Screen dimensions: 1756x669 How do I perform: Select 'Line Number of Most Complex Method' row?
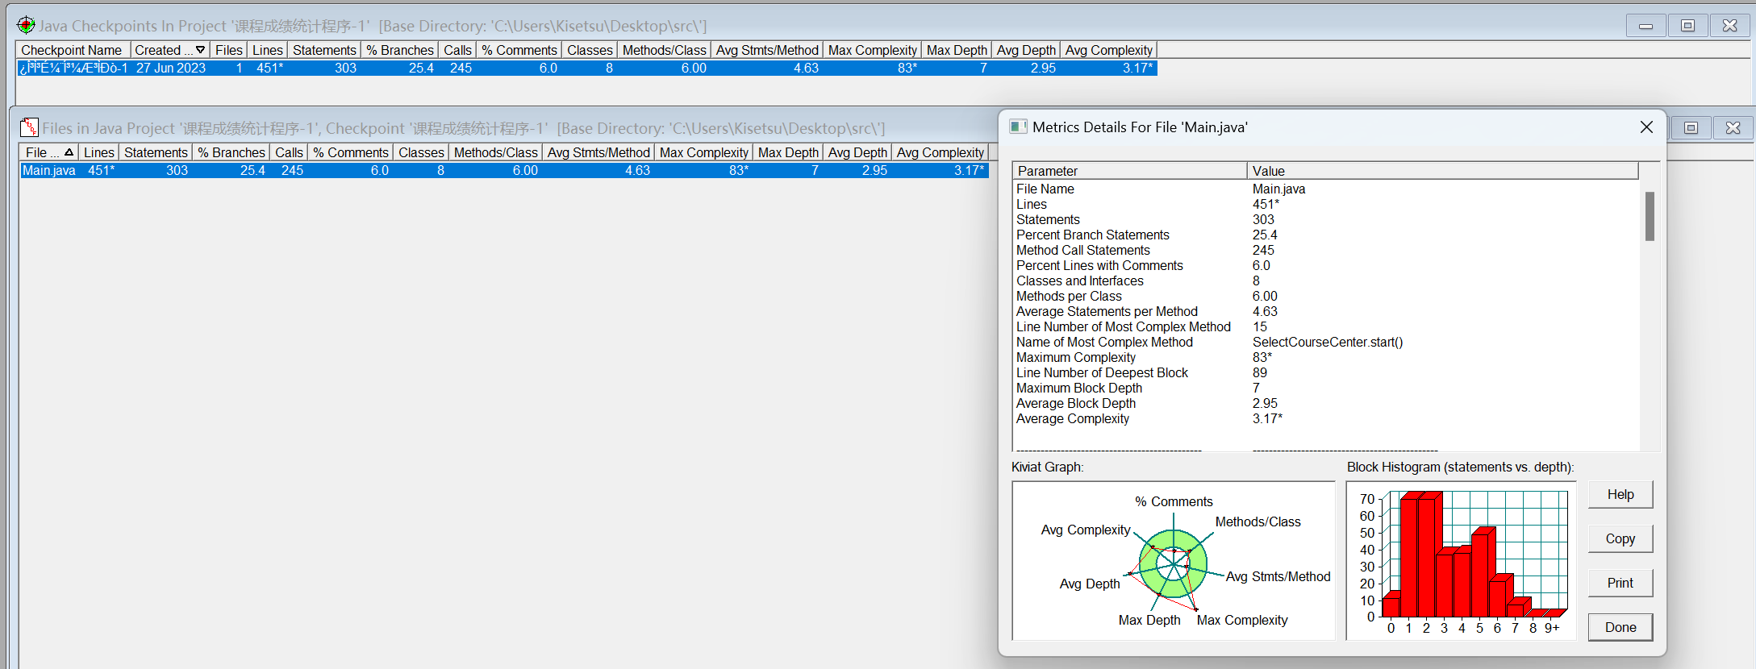tap(1326, 326)
